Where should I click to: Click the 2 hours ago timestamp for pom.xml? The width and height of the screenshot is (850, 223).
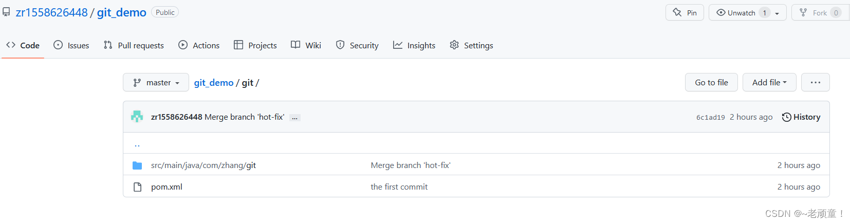799,187
